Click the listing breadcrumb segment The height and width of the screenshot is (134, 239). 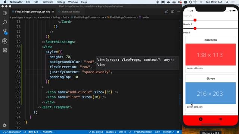point(56,17)
